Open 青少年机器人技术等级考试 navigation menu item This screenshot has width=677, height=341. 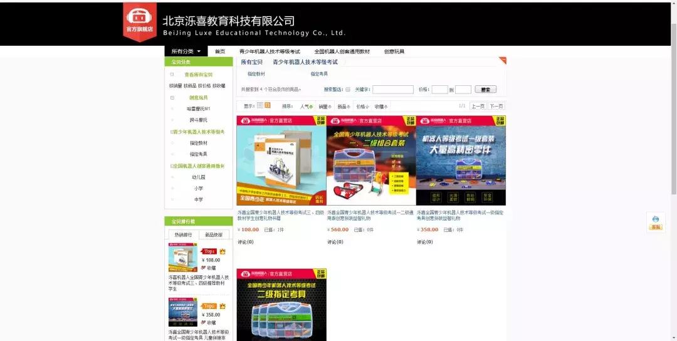[270, 51]
